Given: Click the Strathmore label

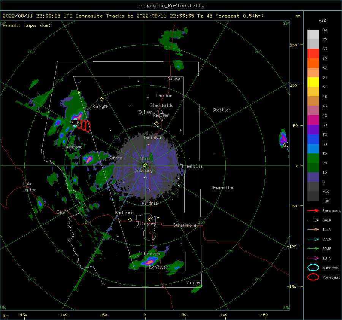Looking at the screenshot, I should (x=185, y=225).
